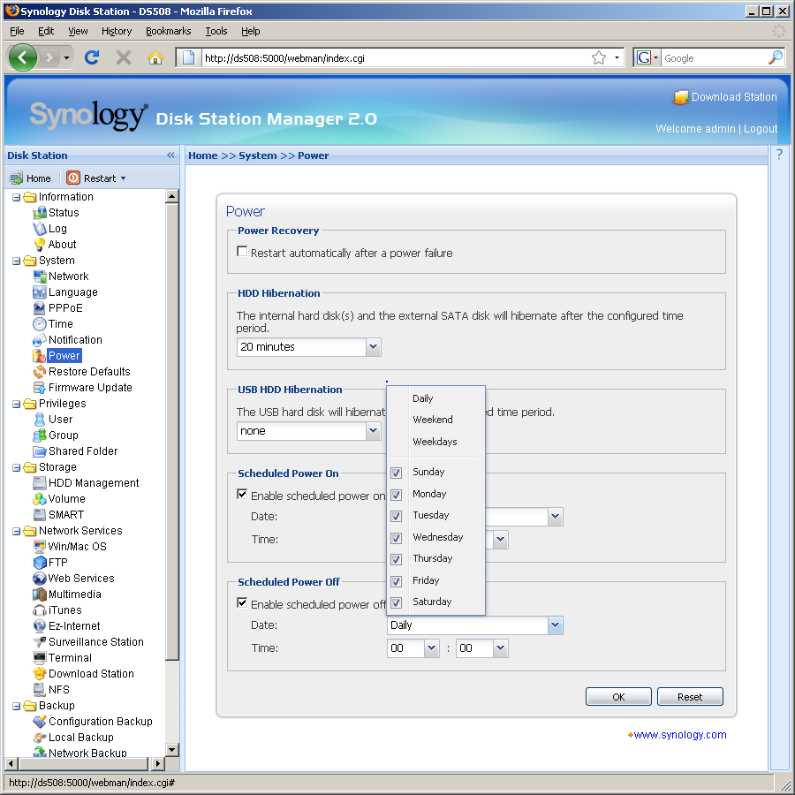This screenshot has height=795, width=795.
Task: Click the Reset button
Action: pyautogui.click(x=690, y=697)
